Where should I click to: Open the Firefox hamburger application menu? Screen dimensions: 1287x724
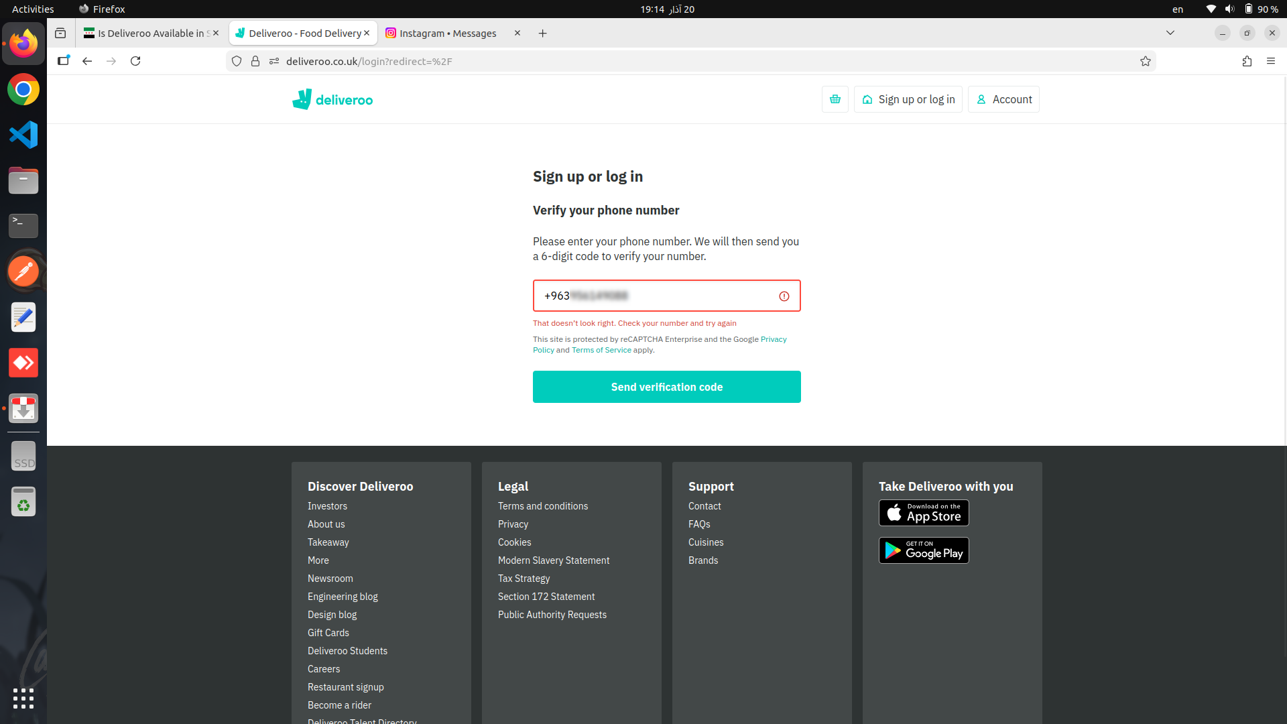coord(1271,61)
